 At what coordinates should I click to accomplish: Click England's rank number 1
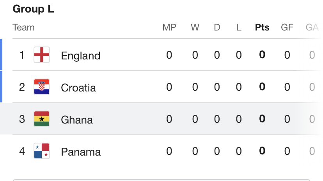pyautogui.click(x=22, y=55)
